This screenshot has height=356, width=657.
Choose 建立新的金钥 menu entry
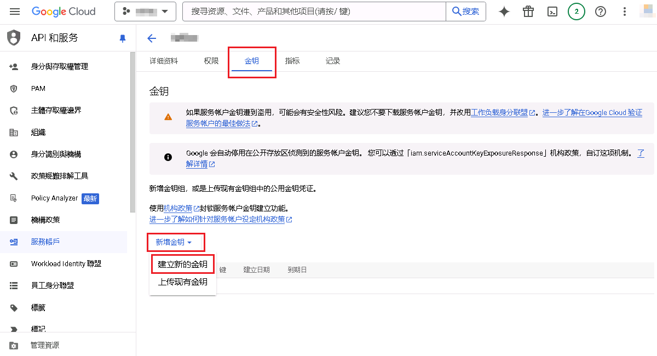coord(183,264)
